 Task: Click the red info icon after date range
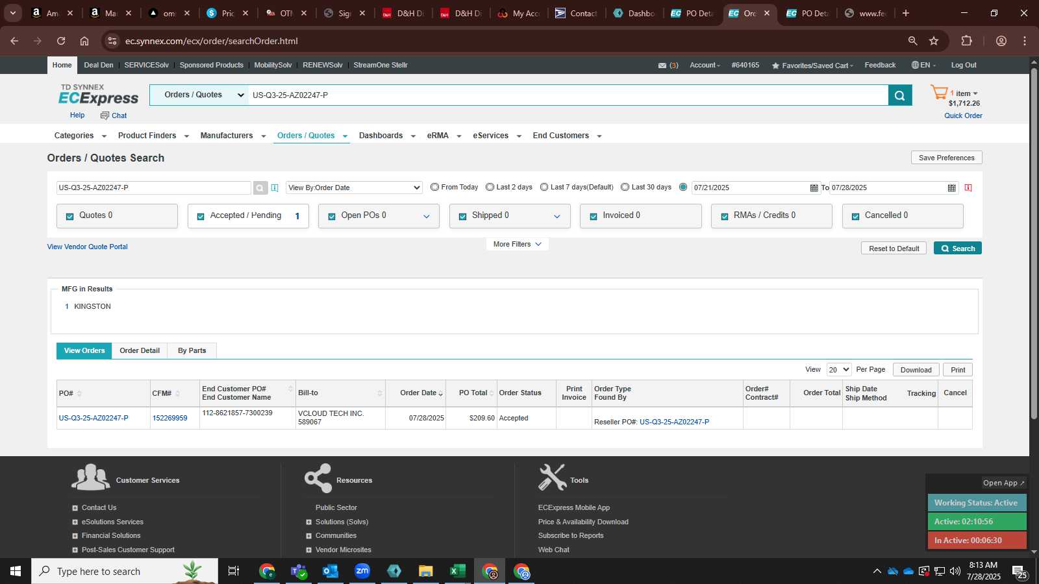pos(968,188)
